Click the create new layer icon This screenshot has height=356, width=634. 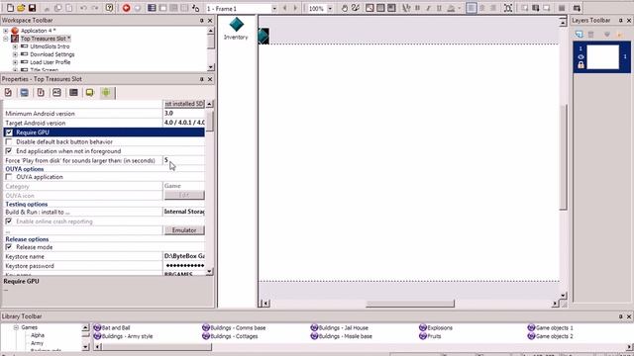coord(579,35)
